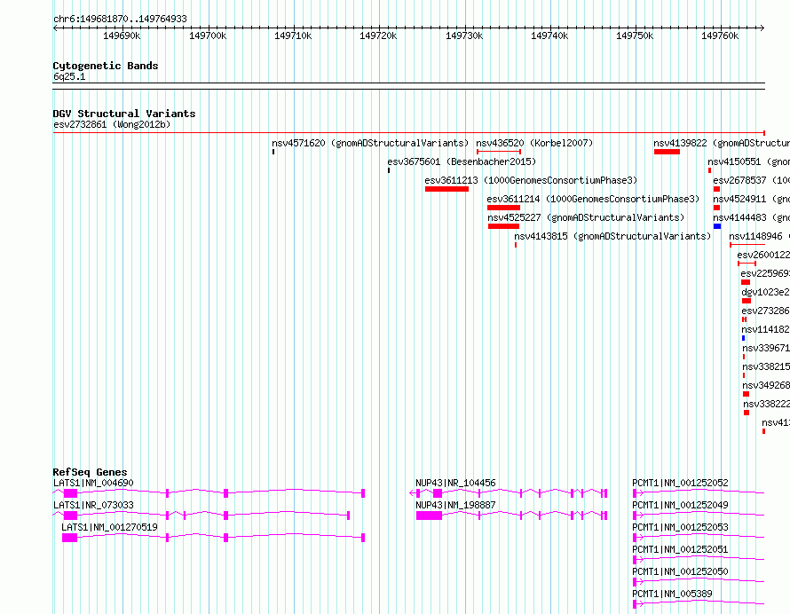Select LATS1|NR_073033 transcript label
This screenshot has width=790, height=614.
point(93,505)
